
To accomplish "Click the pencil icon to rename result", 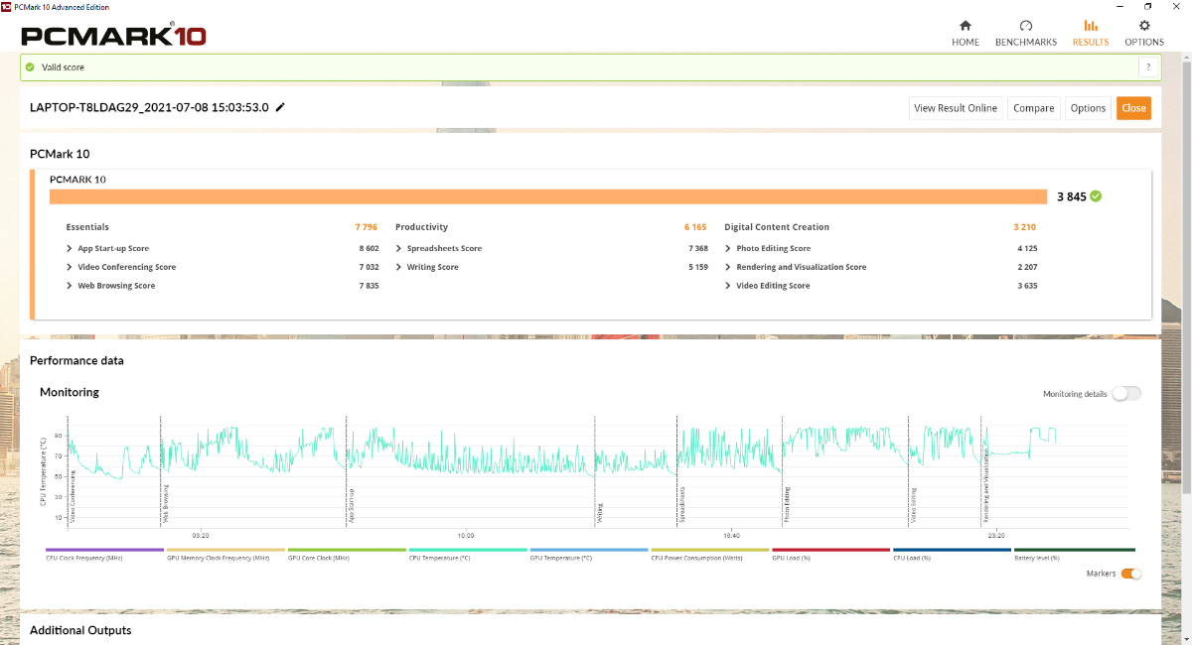I will [x=281, y=107].
